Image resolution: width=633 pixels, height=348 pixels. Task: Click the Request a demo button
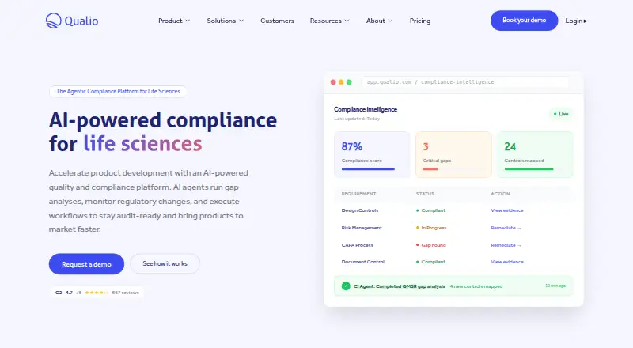(86, 264)
